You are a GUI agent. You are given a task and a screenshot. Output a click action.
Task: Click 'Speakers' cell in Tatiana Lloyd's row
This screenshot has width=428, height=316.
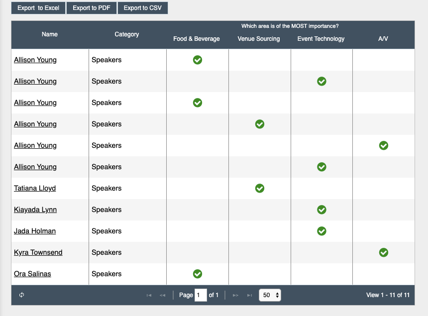pyautogui.click(x=127, y=188)
